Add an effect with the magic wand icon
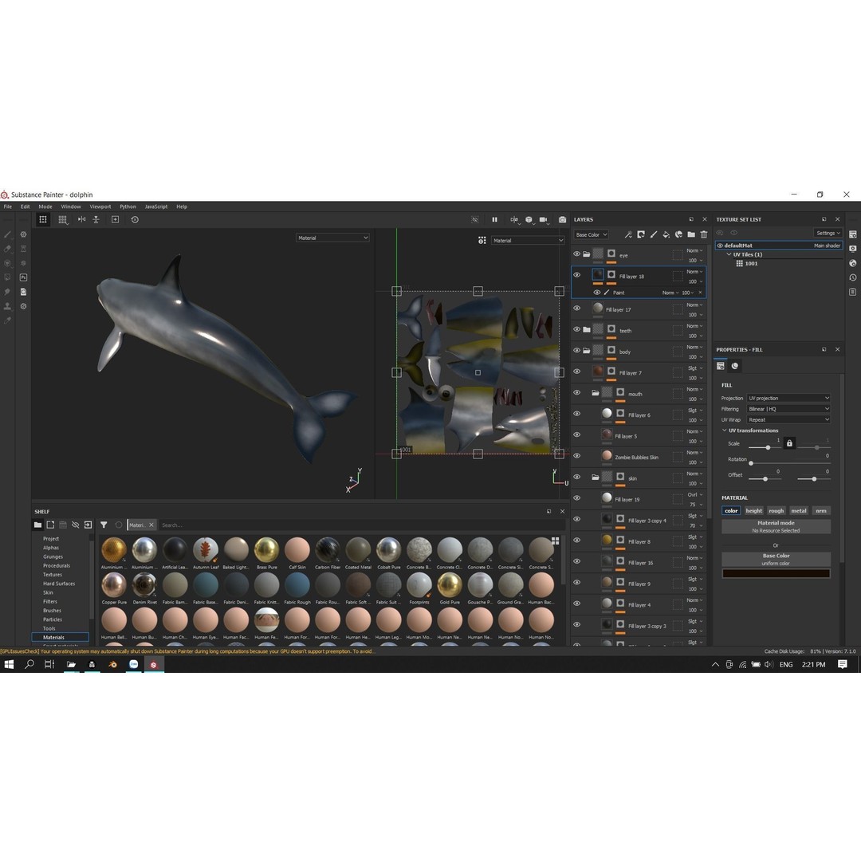Image resolution: width=861 pixels, height=861 pixels. (628, 234)
